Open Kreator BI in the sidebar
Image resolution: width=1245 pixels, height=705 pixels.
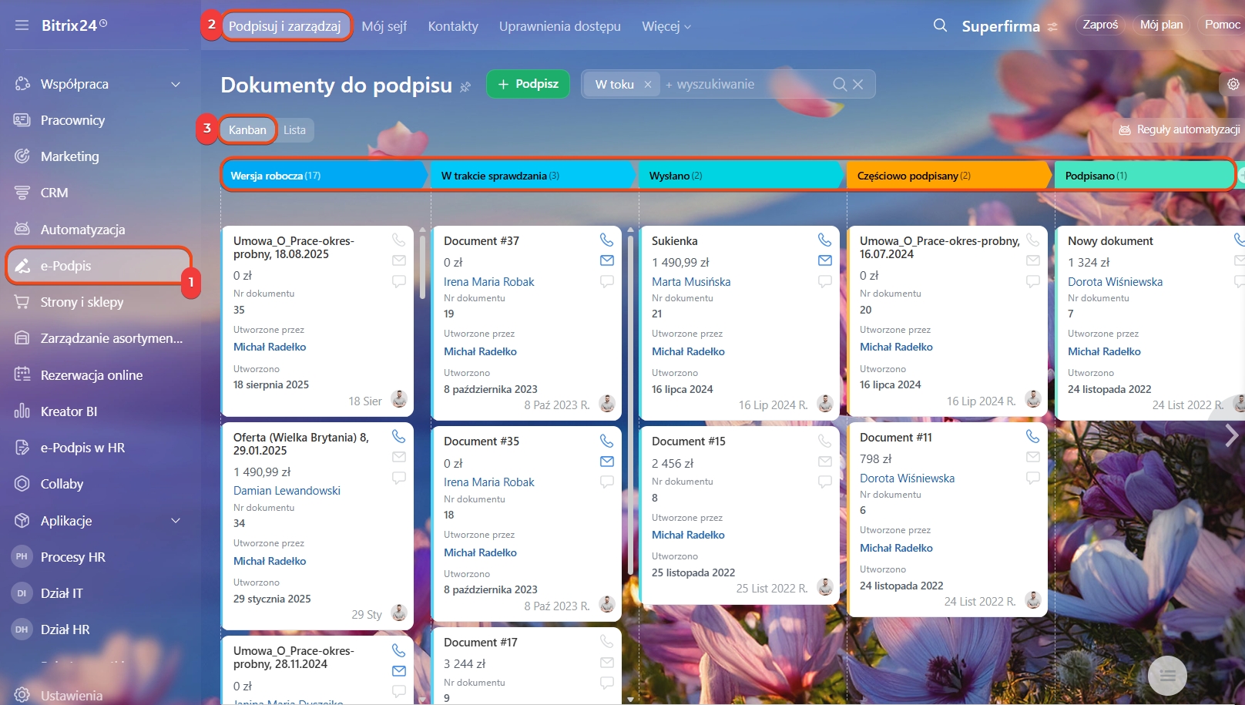(69, 411)
